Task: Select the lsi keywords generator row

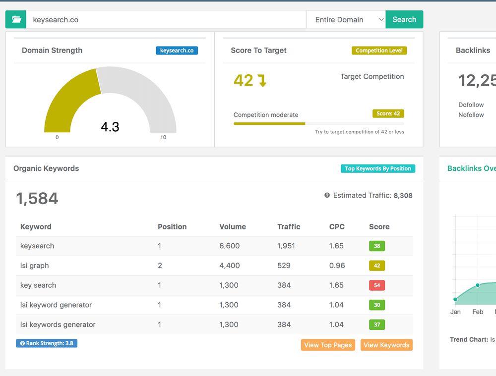Action: click(x=214, y=324)
